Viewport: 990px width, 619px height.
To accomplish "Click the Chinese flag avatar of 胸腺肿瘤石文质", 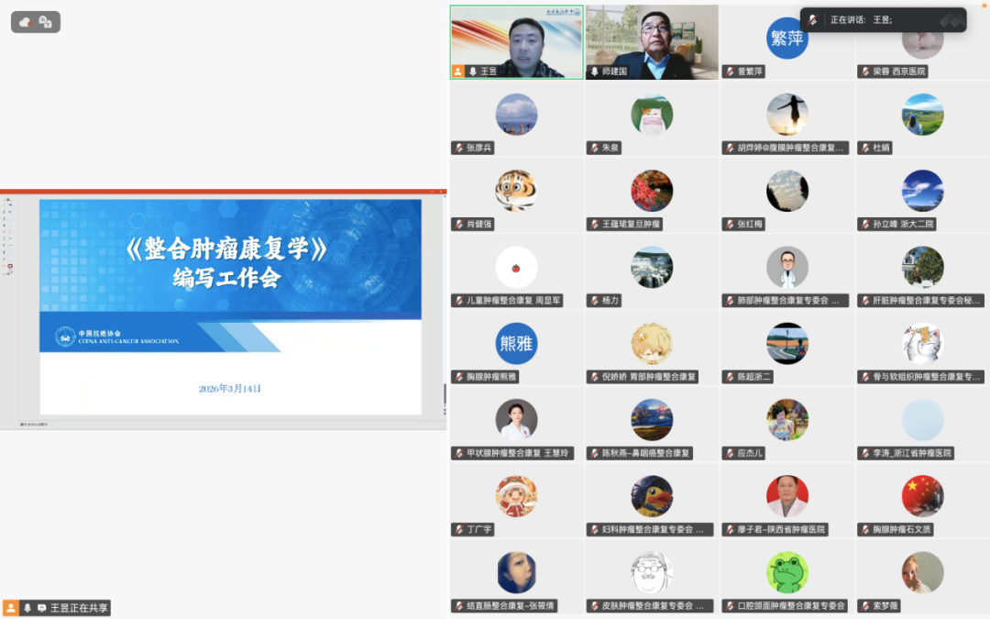I will (x=922, y=496).
